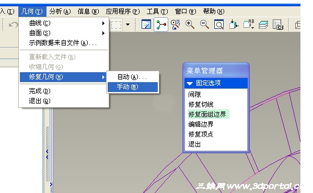
Task: Select 修复几何(H) menu item
Action: tap(63, 77)
